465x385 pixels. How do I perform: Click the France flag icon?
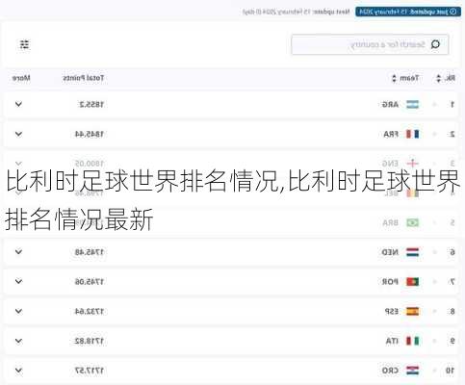tap(412, 134)
